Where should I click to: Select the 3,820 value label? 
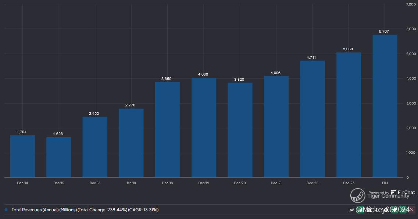(x=239, y=80)
